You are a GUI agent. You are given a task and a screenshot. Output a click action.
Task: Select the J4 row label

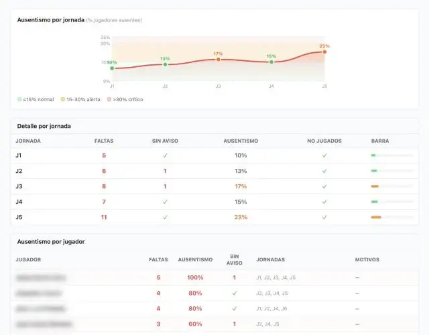tap(19, 202)
